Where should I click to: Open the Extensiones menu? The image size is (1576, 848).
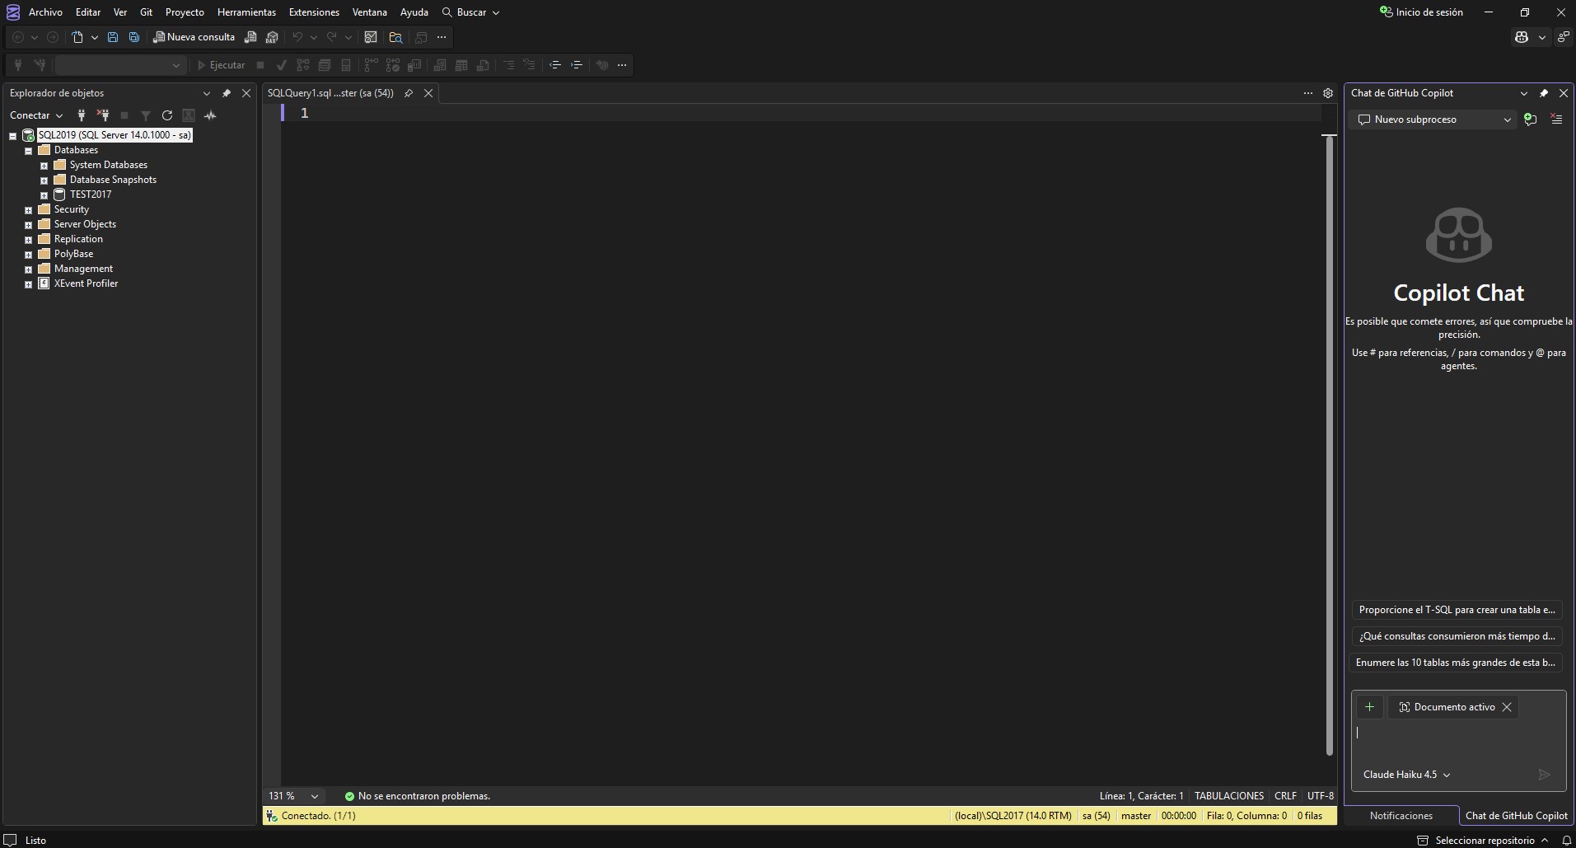click(x=314, y=12)
